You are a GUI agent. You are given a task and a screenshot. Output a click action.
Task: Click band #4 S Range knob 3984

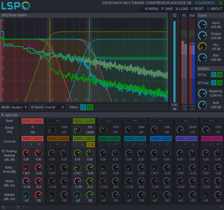129,130
